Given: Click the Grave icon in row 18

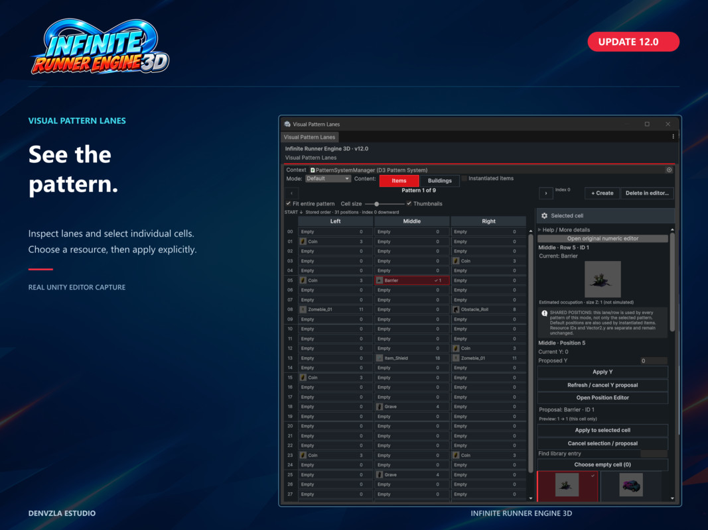Looking at the screenshot, I should point(380,407).
